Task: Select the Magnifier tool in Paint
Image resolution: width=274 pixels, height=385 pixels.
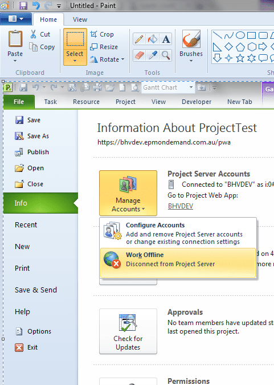Action: tap(166, 55)
